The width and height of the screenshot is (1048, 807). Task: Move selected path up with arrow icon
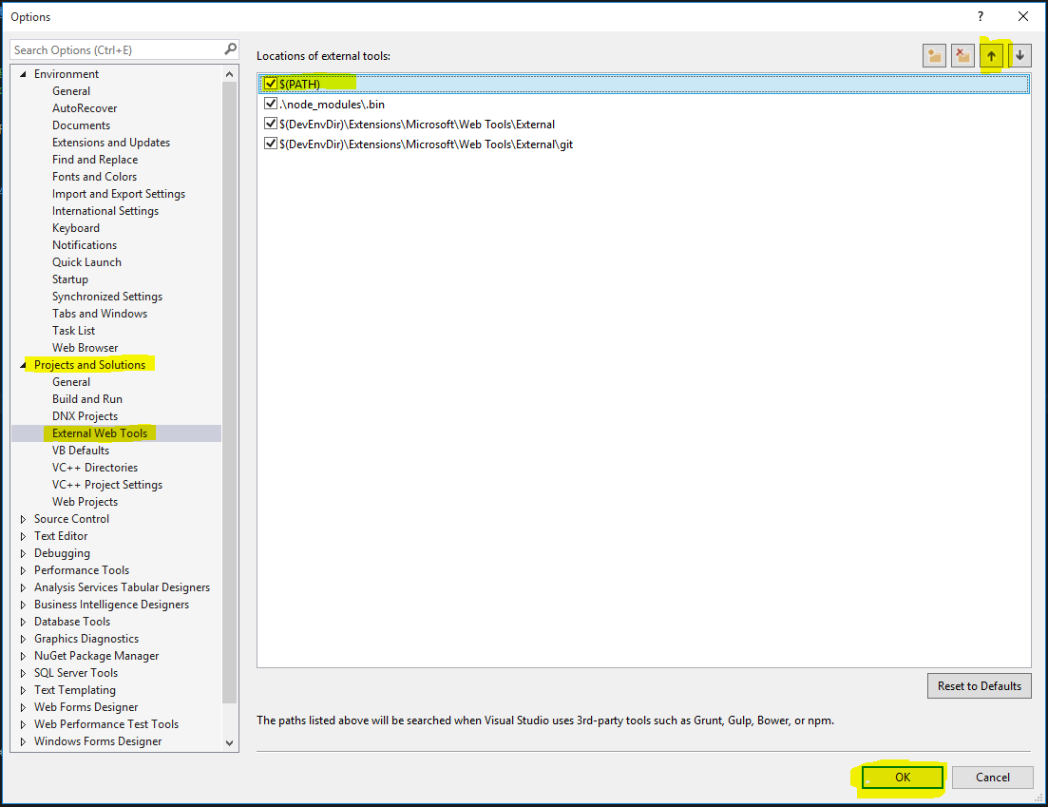tap(992, 56)
